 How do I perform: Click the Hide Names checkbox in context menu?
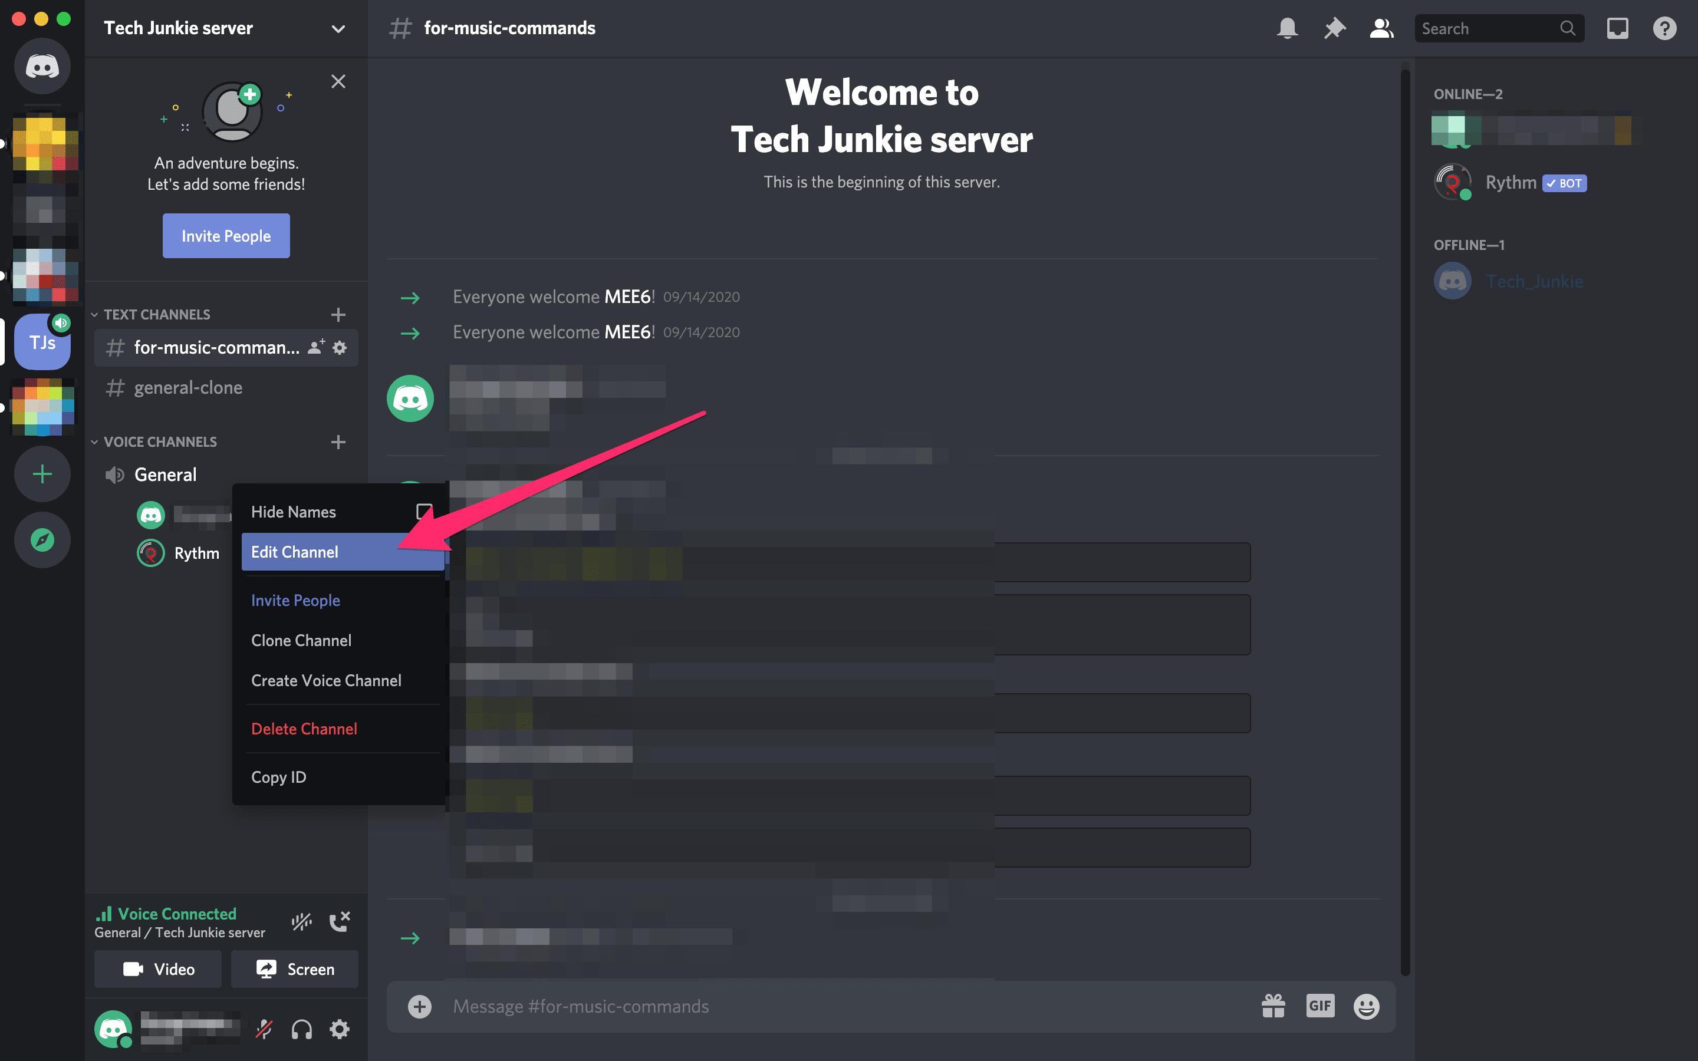pyautogui.click(x=423, y=511)
